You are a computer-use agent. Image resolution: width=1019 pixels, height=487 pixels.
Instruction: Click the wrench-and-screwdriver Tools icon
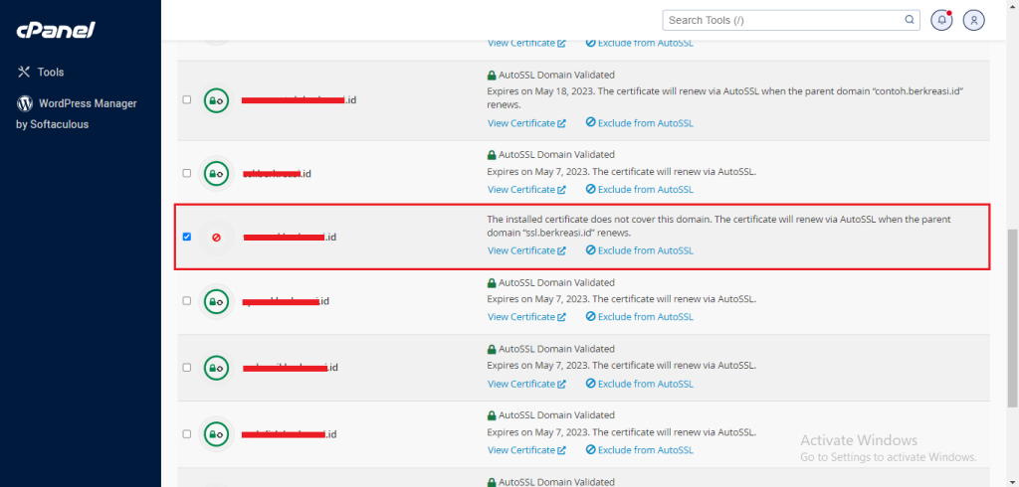click(24, 73)
